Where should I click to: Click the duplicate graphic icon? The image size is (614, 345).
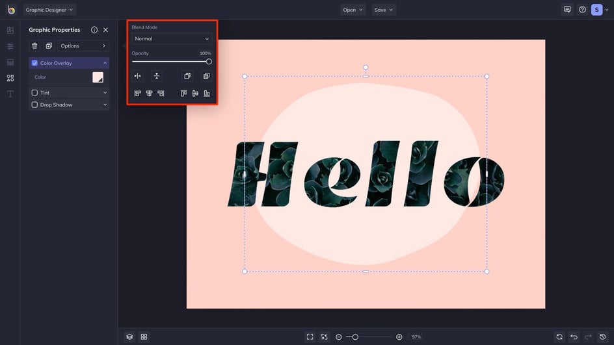(49, 46)
